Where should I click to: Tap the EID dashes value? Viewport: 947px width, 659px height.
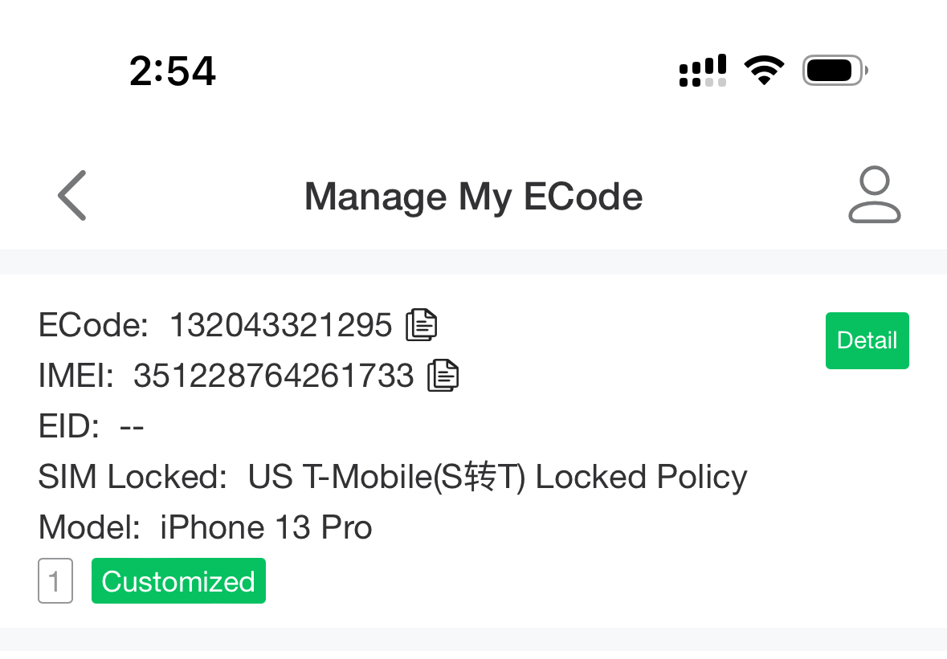[132, 426]
